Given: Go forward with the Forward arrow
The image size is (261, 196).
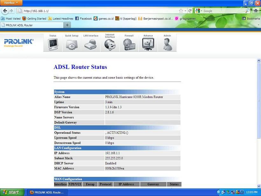Looking at the screenshot, I should [11, 11].
